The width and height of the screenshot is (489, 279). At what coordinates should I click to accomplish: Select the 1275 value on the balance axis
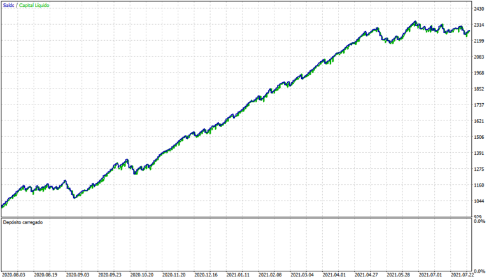tap(479, 169)
